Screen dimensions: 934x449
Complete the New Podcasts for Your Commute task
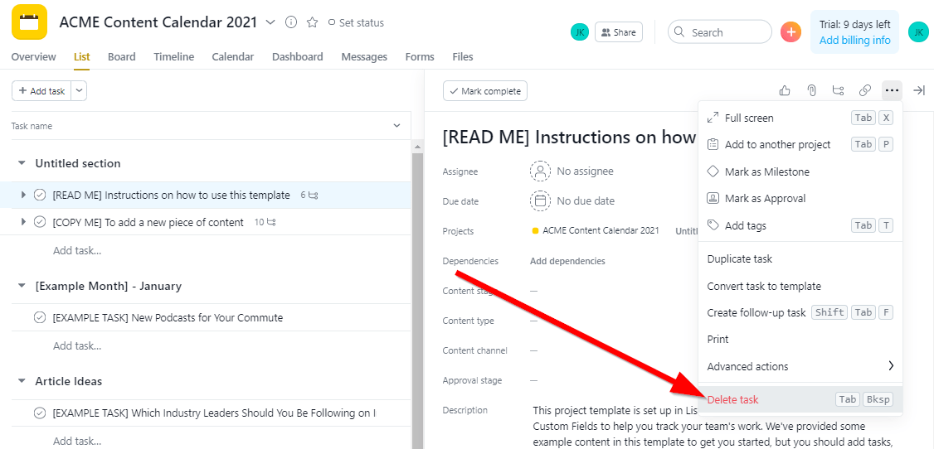tap(40, 317)
